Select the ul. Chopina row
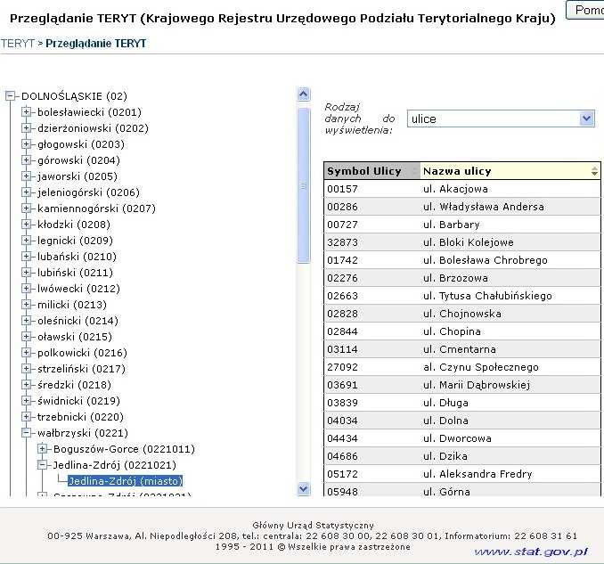 point(462,331)
